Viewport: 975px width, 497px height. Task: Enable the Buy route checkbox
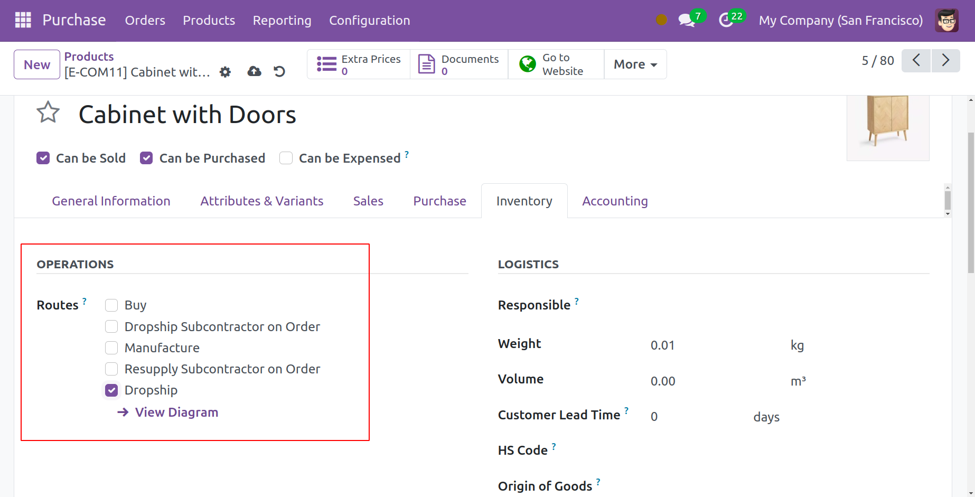[x=111, y=305]
